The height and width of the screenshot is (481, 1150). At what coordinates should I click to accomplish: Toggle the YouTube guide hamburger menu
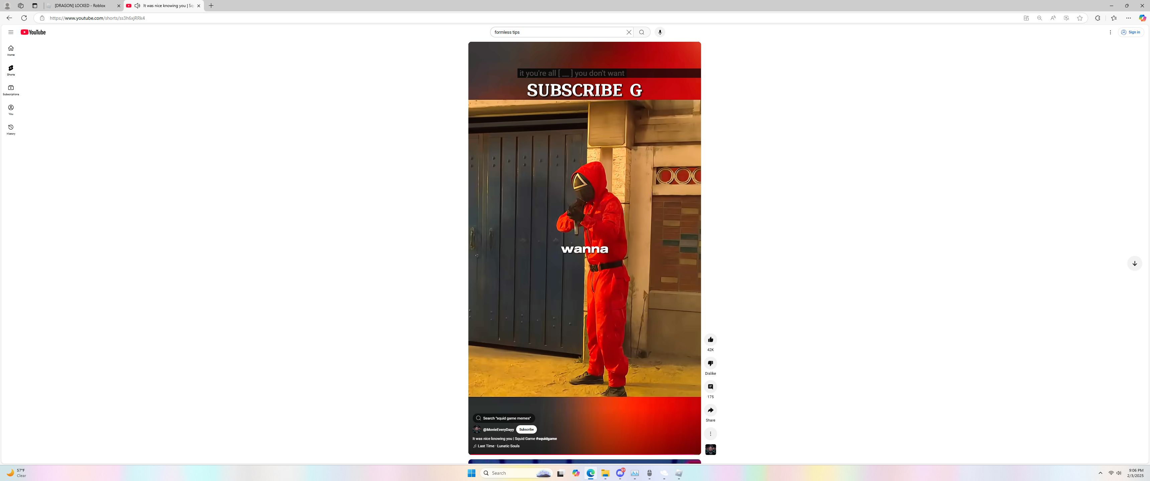[x=11, y=32]
